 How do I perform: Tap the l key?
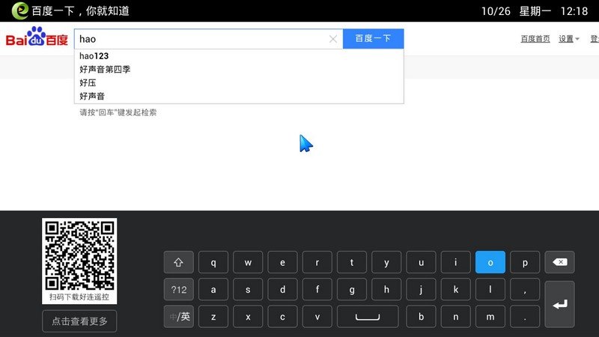pos(490,290)
